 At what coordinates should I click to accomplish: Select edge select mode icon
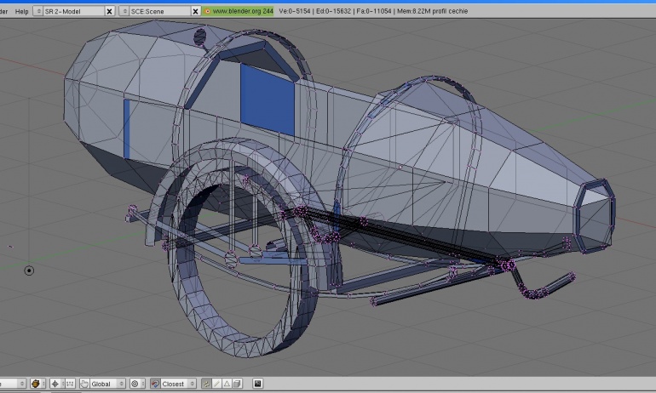pyautogui.click(x=216, y=384)
